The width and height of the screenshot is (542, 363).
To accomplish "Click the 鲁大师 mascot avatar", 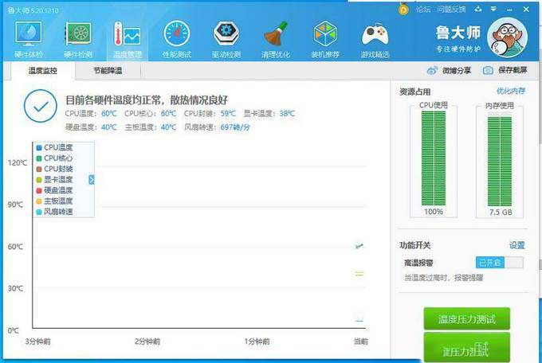I will (507, 37).
